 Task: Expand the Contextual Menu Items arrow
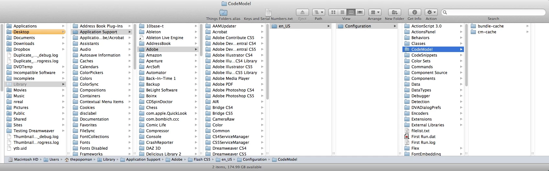coord(129,102)
